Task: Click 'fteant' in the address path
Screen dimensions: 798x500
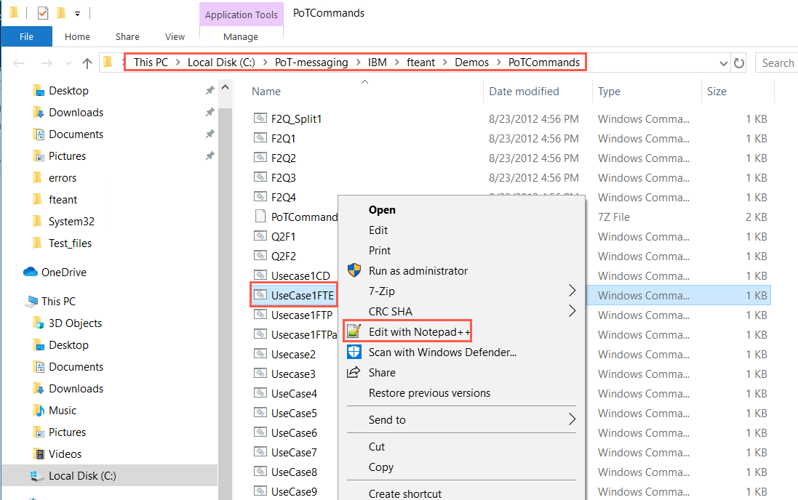Action: tap(421, 62)
